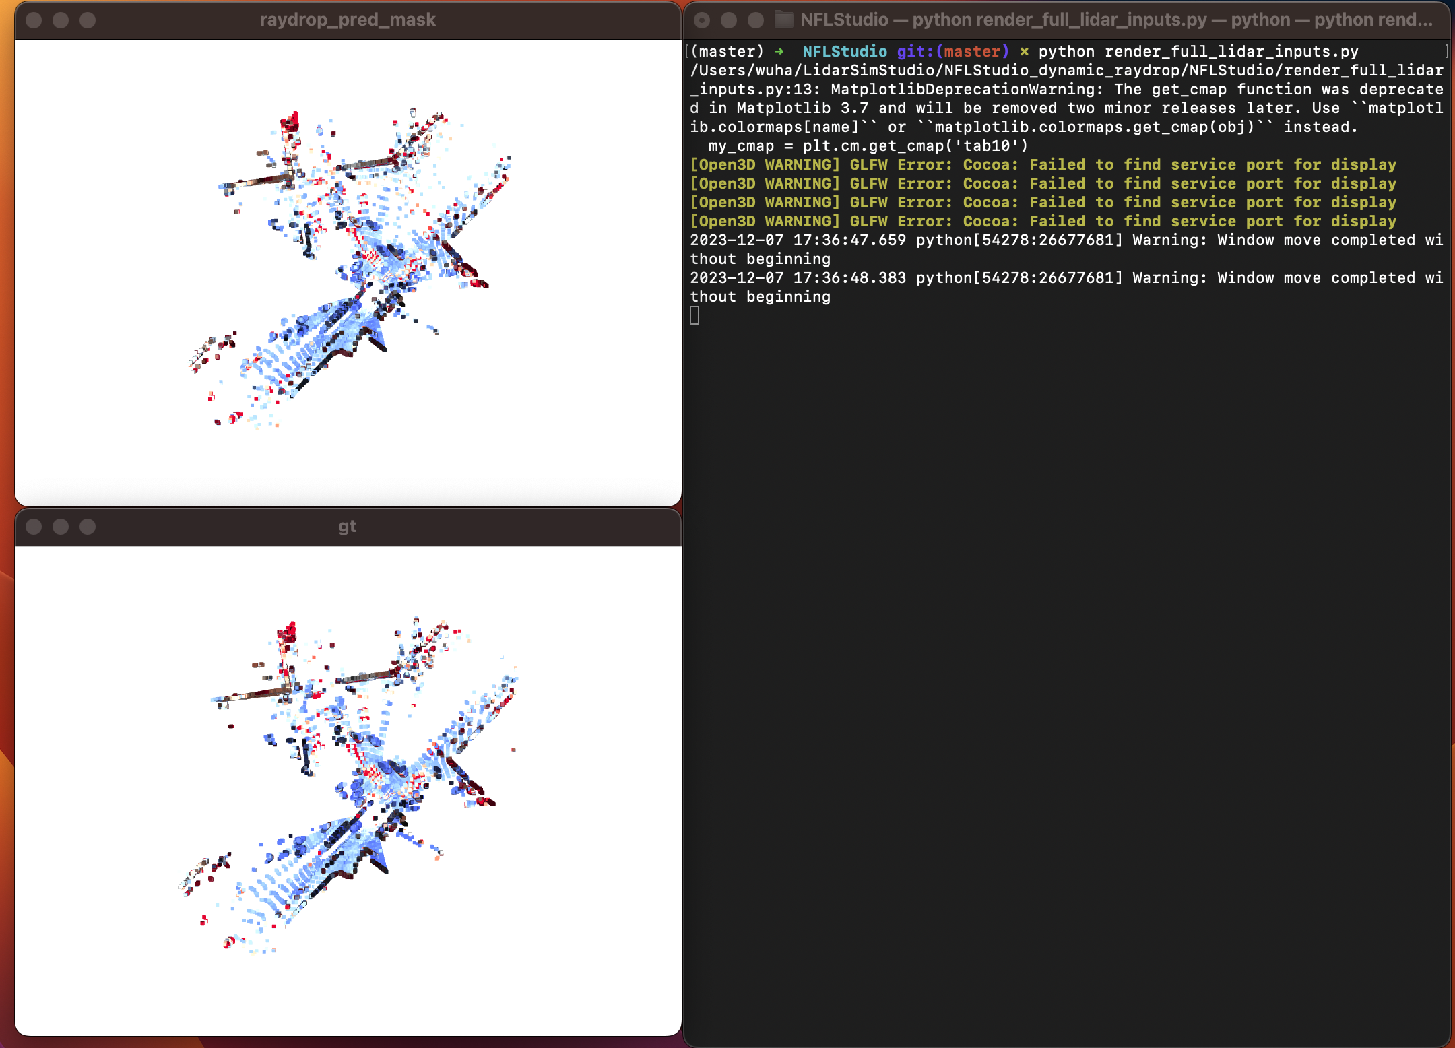
Task: Minimize the gt viewer window
Action: pos(61,527)
